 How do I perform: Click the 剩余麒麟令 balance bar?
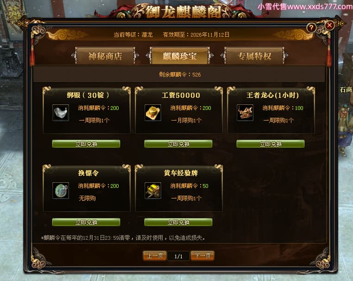coord(179,74)
